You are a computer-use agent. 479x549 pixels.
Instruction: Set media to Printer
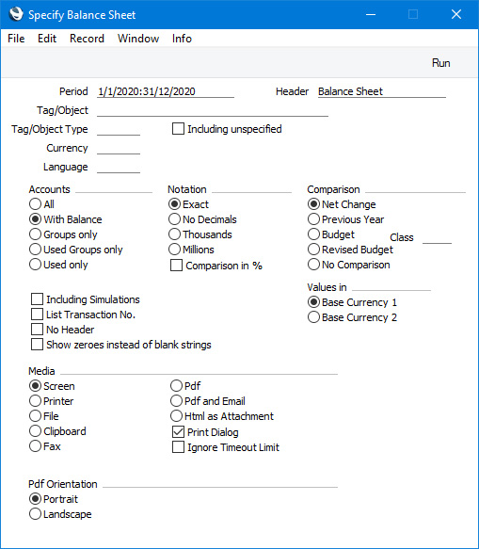[36, 401]
